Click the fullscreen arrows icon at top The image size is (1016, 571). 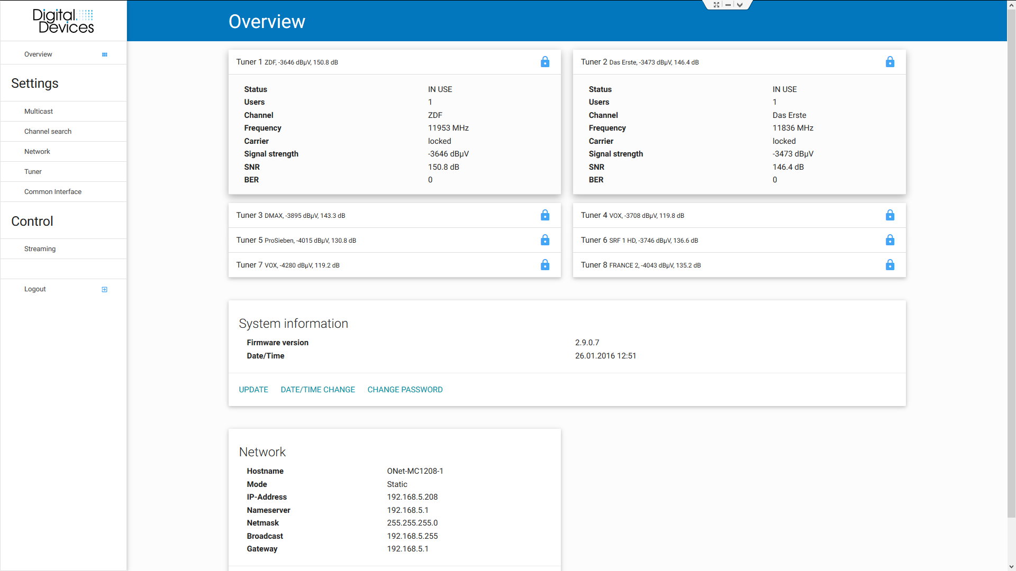click(716, 5)
